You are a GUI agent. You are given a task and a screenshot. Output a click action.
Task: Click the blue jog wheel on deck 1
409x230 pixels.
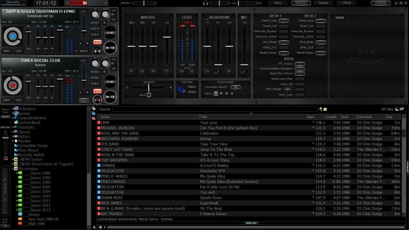coord(12,36)
